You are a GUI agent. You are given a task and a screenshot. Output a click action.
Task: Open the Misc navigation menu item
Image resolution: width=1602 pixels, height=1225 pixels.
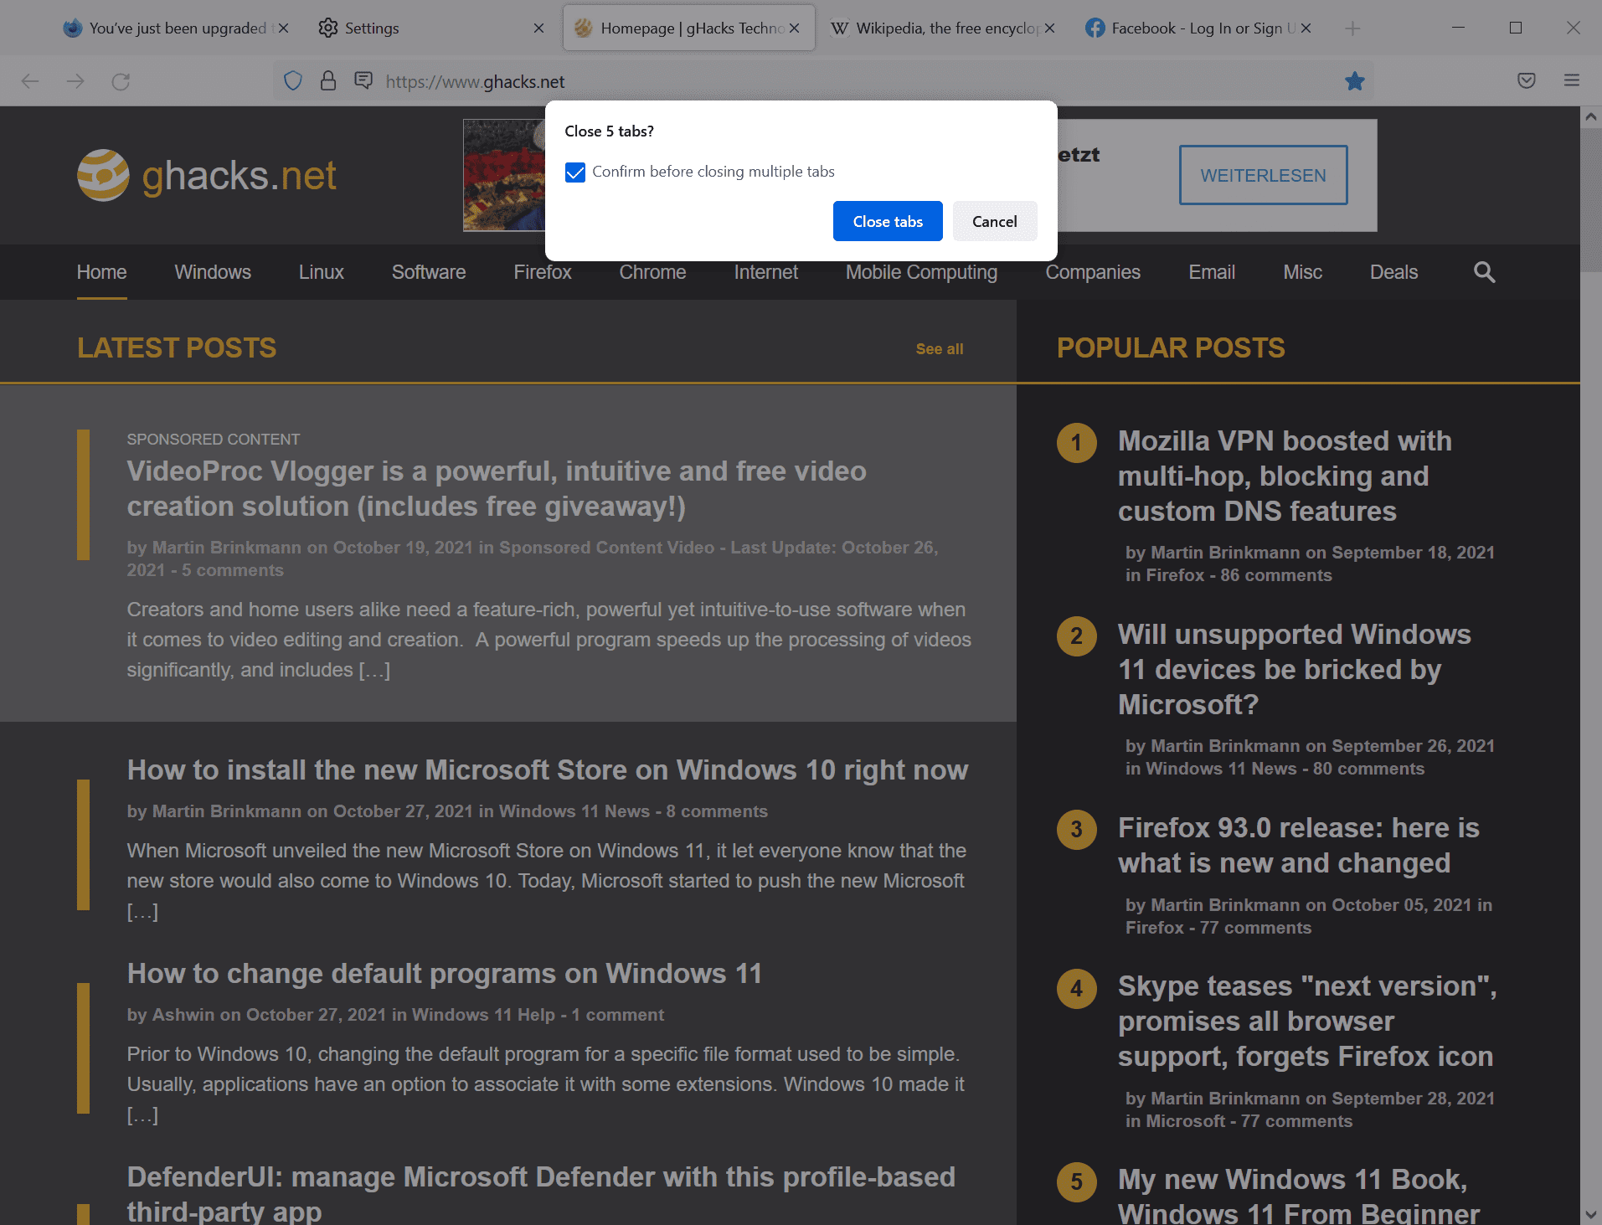pos(1302,272)
